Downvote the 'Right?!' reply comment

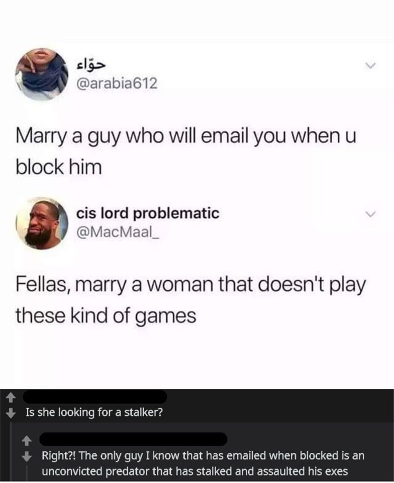pos(27,455)
